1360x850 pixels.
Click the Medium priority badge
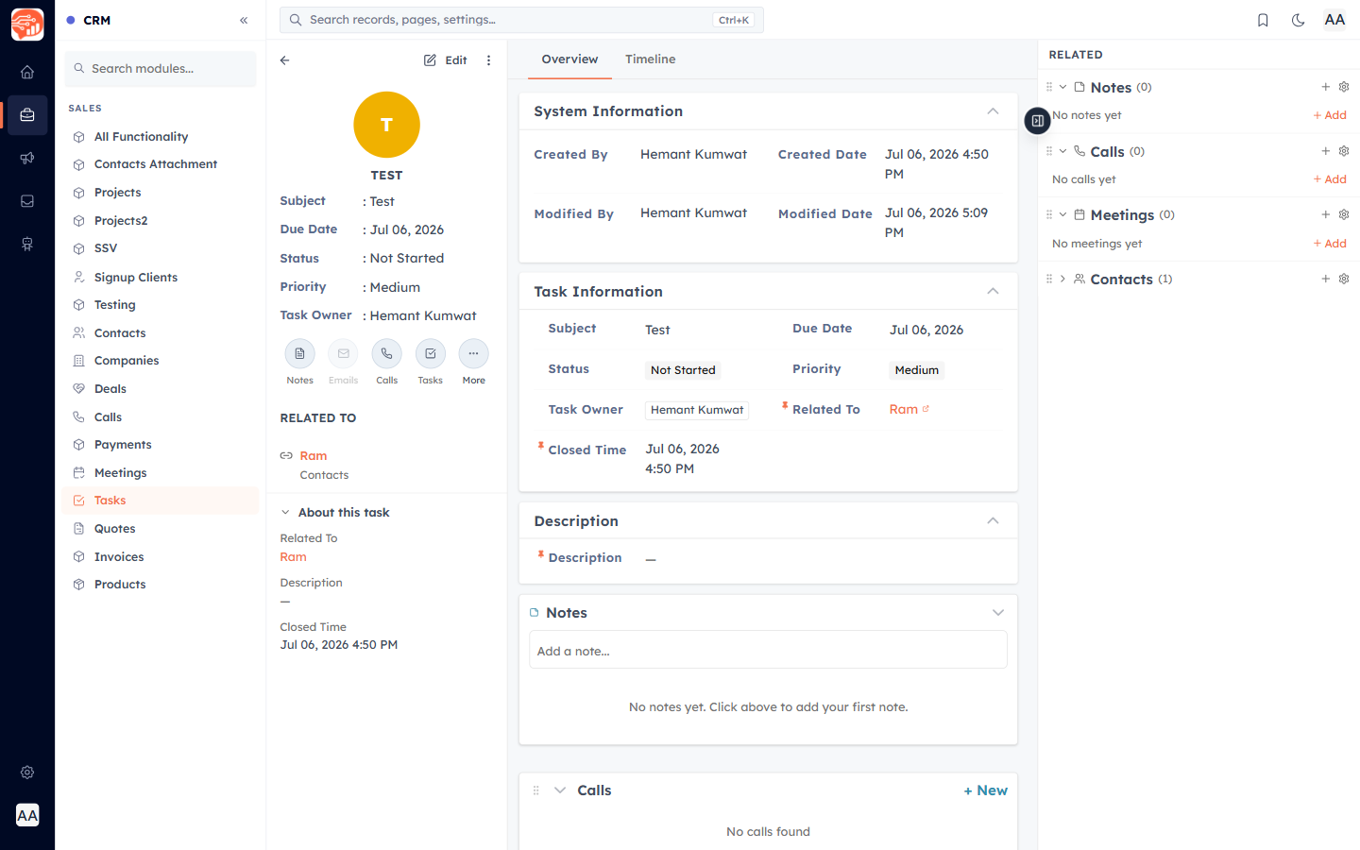[917, 370]
